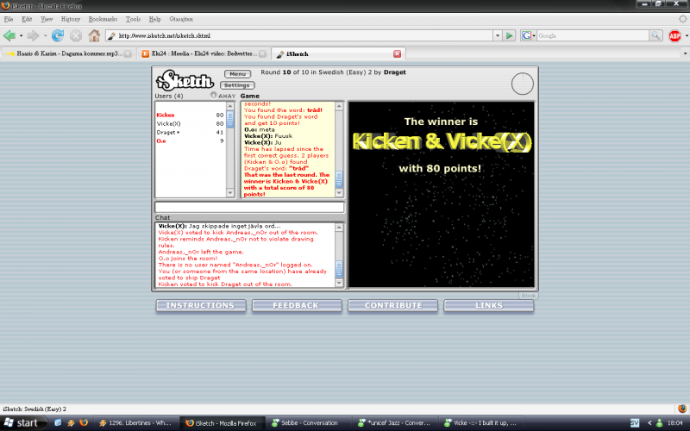
Task: Click the browser Back arrow button
Action: point(10,35)
